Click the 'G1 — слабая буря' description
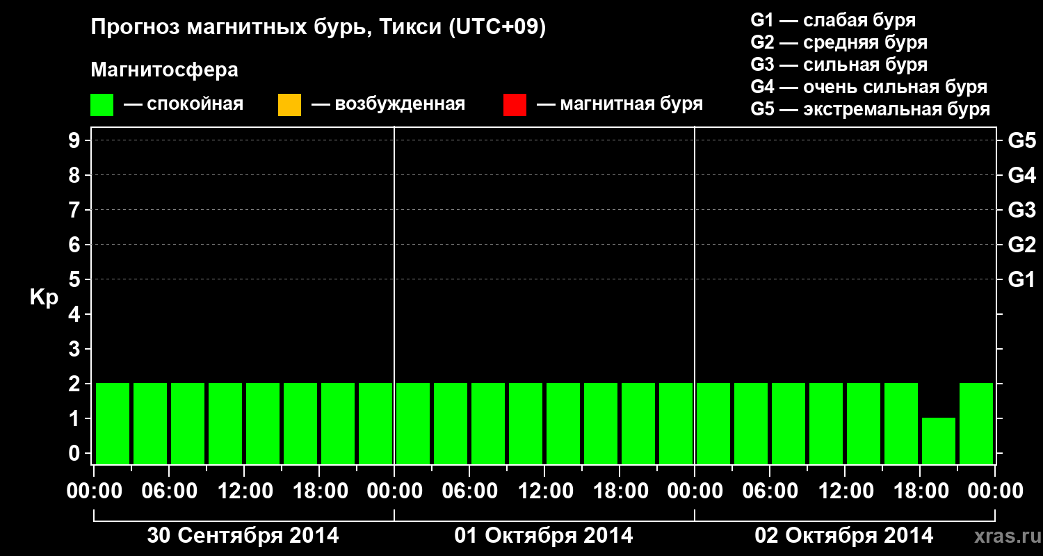This screenshot has height=556, width=1043. (x=833, y=20)
